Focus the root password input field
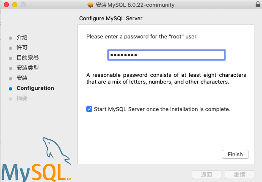This screenshot has width=262, height=182. (x=166, y=55)
